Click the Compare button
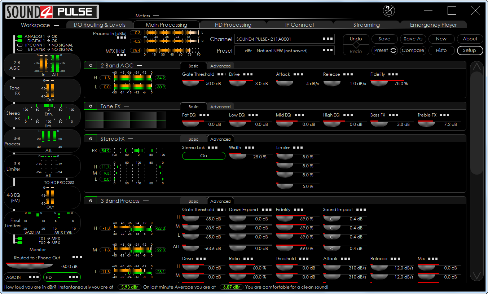This screenshot has width=488, height=294. click(413, 51)
